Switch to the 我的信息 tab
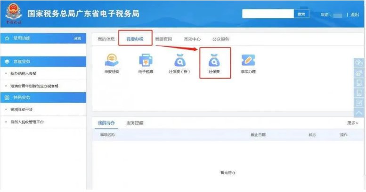Image resolution: width=366 pixels, height=192 pixels. [x=106, y=39]
